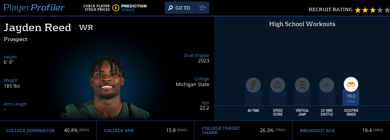Viewport: 390px width, 140px height.
Task: Select the Speed Score stopwatch icon
Action: click(278, 85)
